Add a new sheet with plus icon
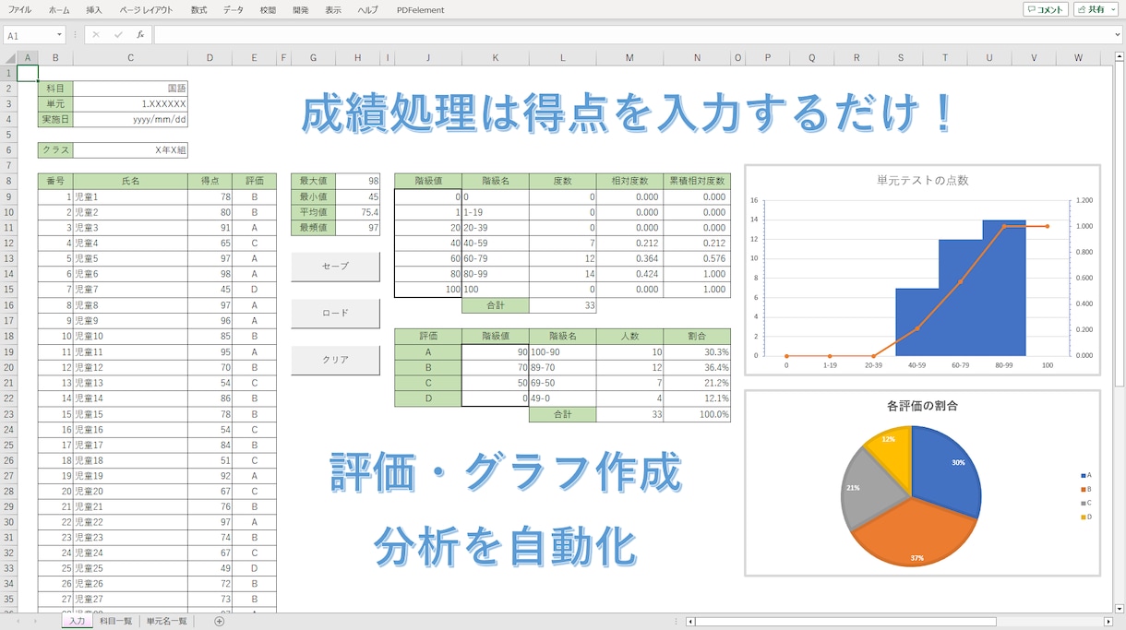The image size is (1126, 630). [219, 622]
